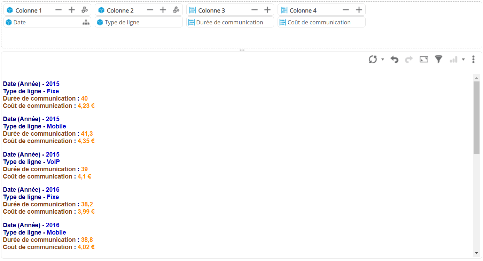Screen dimensions: 483x261
Task: Click the value 38,8
Action: [x=87, y=240]
